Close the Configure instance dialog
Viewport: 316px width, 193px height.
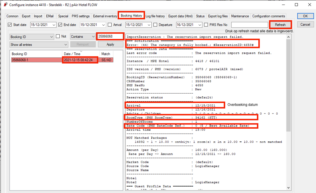click(310, 5)
